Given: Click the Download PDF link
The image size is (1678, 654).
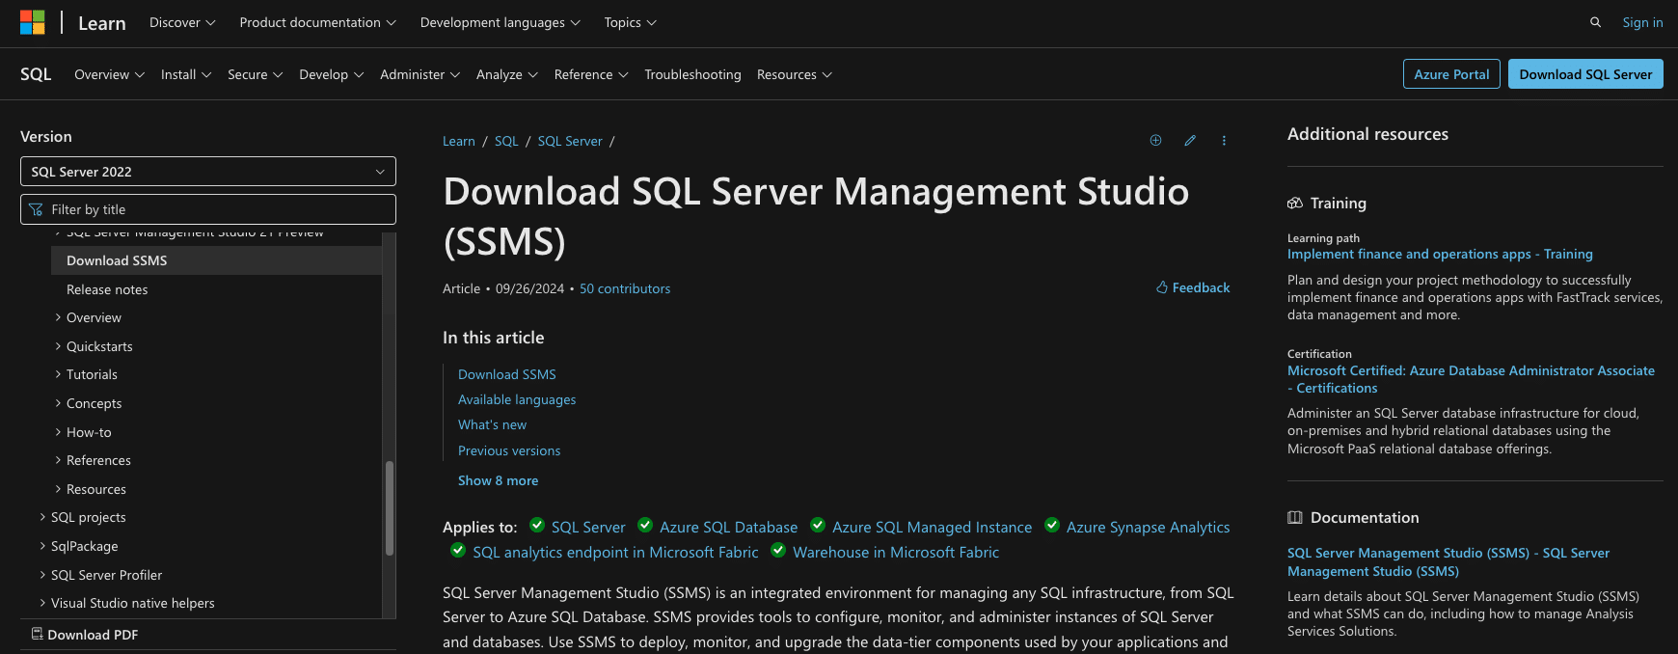Looking at the screenshot, I should click(85, 635).
